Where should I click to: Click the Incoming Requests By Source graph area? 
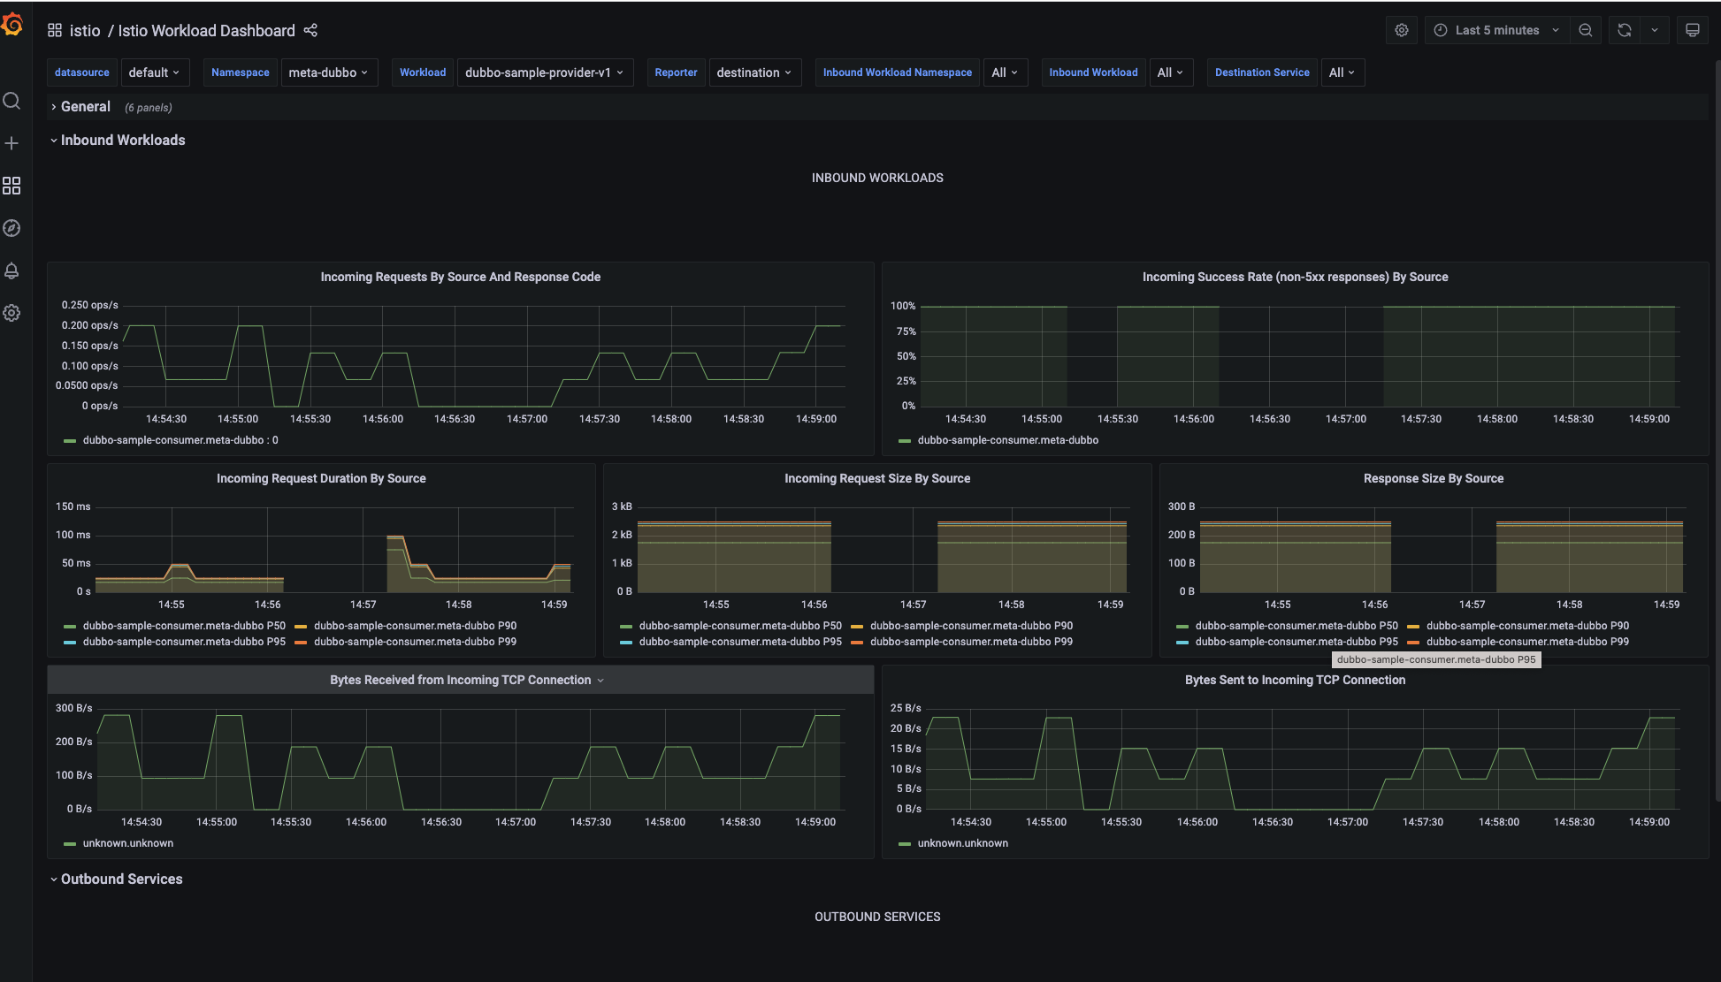483,356
